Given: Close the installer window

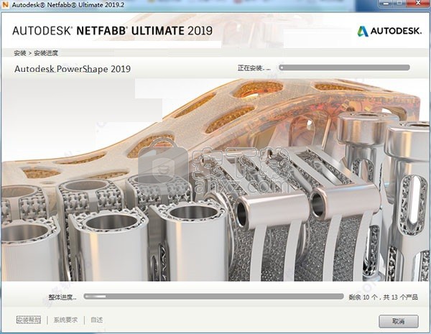Looking at the screenshot, I should click(420, 2).
